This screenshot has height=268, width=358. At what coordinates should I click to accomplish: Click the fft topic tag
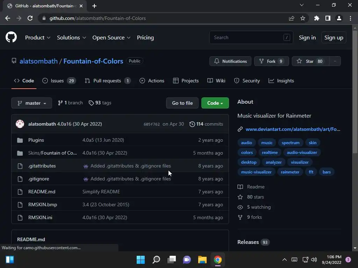[x=311, y=172]
